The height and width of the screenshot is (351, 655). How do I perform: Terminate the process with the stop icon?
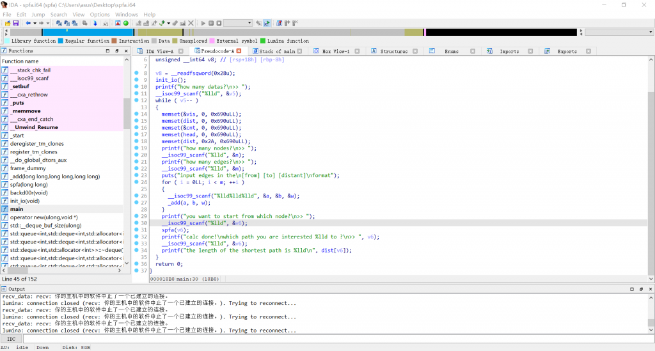(219, 24)
